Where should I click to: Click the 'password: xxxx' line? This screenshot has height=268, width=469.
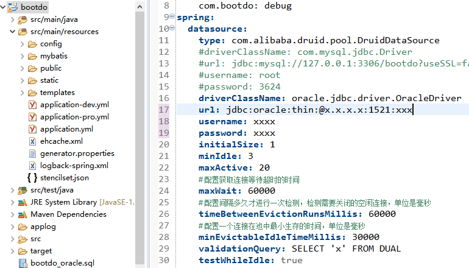pyautogui.click(x=236, y=133)
